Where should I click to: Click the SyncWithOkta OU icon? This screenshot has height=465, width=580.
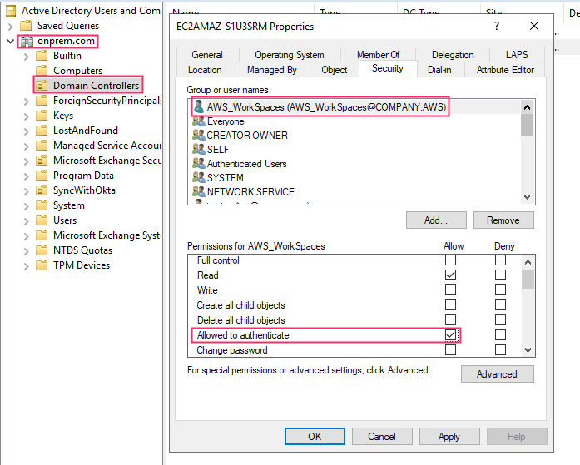coord(42,190)
